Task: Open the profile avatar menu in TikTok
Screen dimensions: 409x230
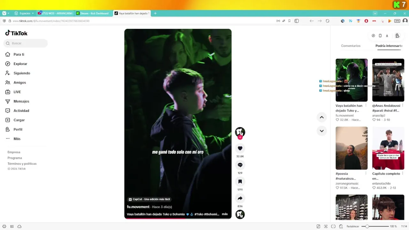Action: click(x=397, y=36)
